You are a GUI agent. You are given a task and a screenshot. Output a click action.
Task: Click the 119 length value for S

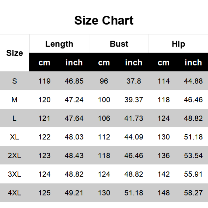click(44, 81)
